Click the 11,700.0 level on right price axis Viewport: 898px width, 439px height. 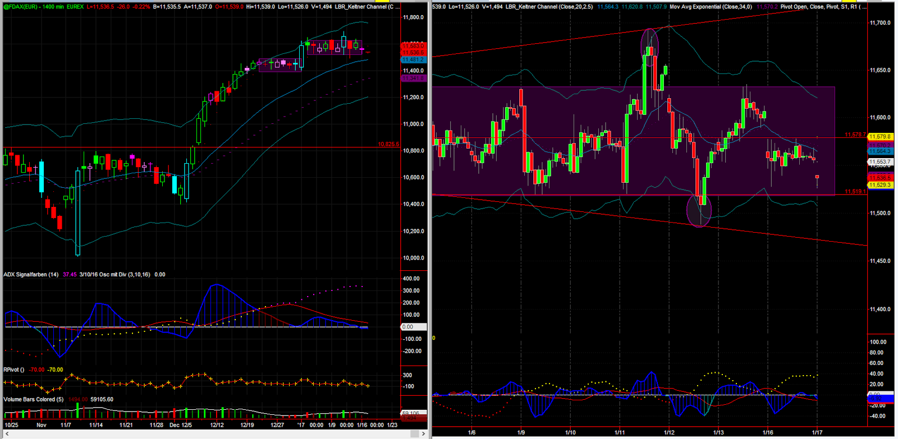pos(880,23)
